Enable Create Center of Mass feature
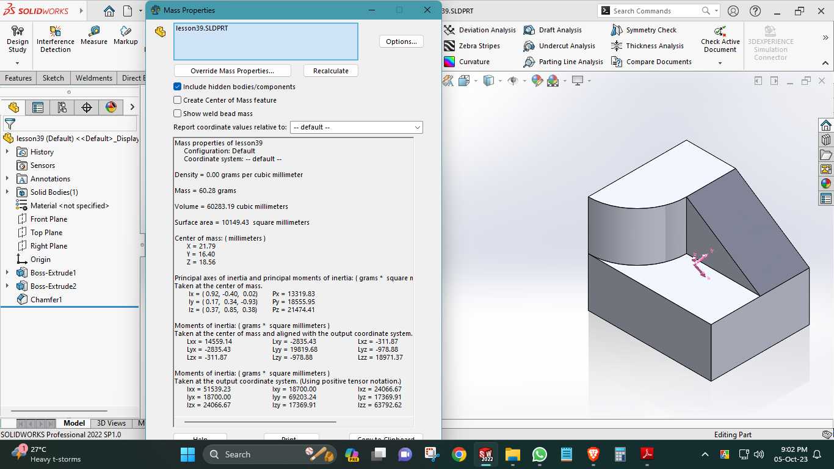The image size is (834, 469). [x=178, y=100]
